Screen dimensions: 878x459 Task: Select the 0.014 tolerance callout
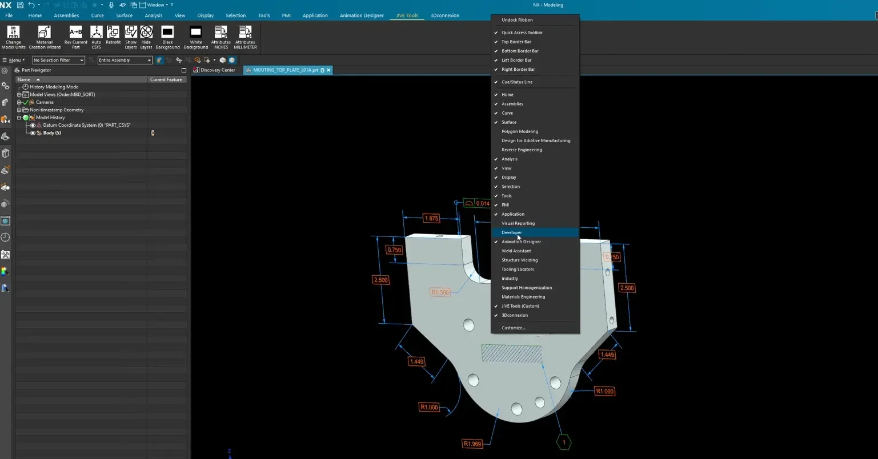tap(477, 203)
